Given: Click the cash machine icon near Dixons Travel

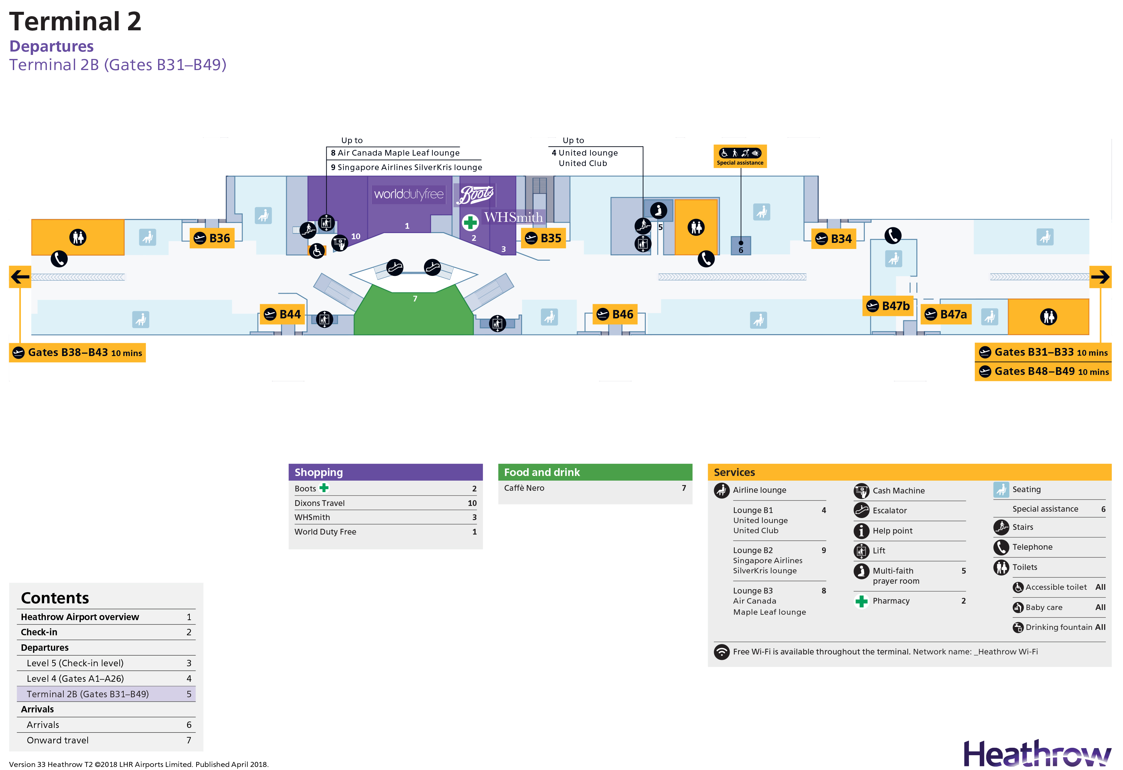Looking at the screenshot, I should (340, 243).
